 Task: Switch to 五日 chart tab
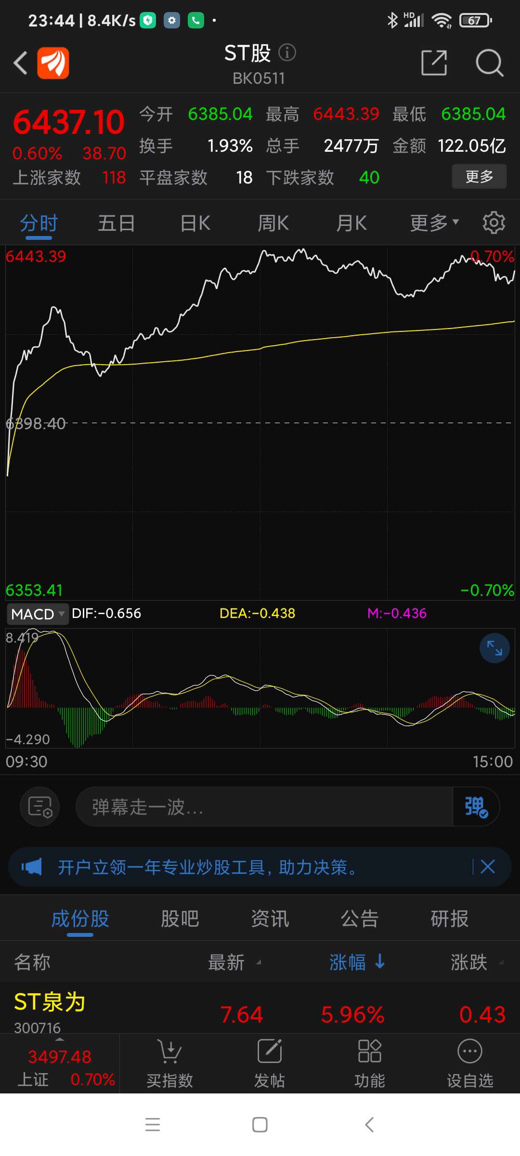tap(117, 223)
